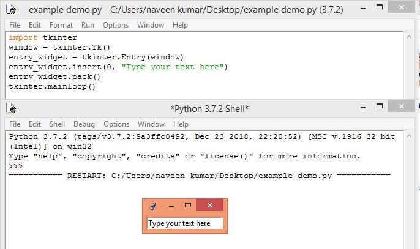Maximize the small tkinter window
Screen dimensions: 420x249
188,206
